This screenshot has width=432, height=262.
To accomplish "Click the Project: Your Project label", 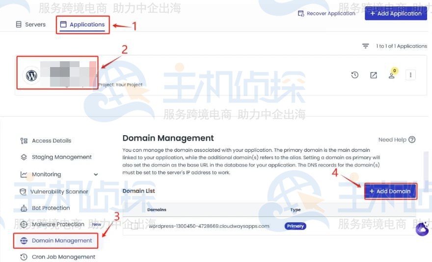I will tap(120, 85).
